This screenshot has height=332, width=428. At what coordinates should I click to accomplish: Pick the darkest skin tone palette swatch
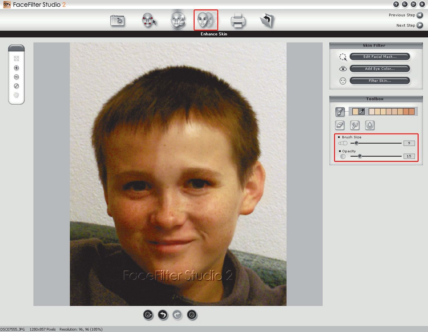pyautogui.click(x=412, y=112)
